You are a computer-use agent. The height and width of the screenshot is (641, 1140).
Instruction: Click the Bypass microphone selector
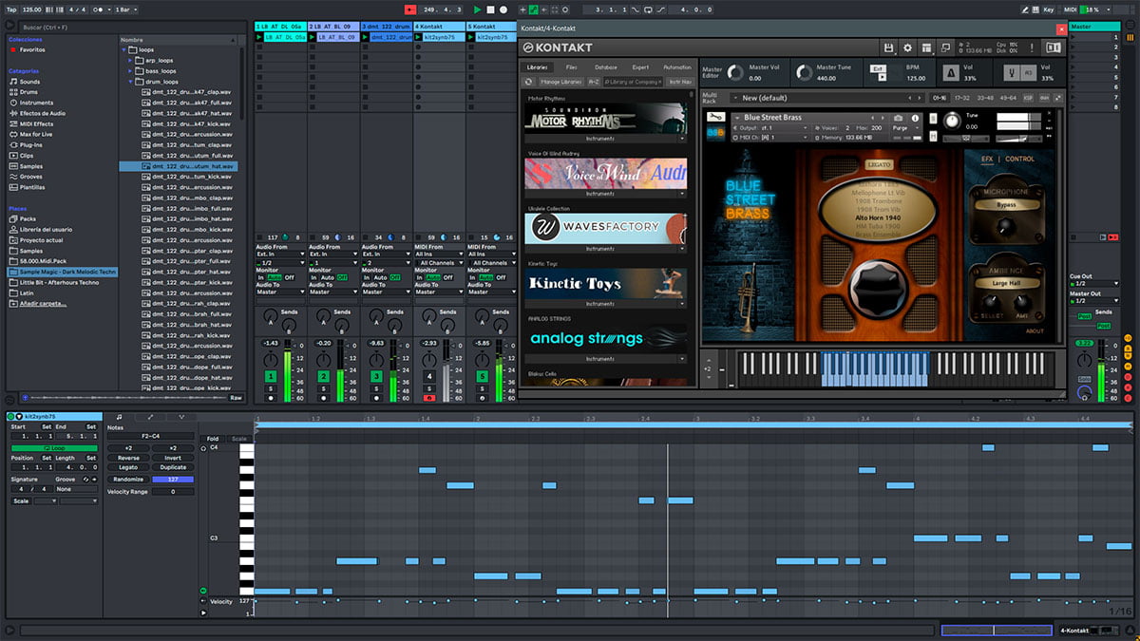(x=1006, y=204)
